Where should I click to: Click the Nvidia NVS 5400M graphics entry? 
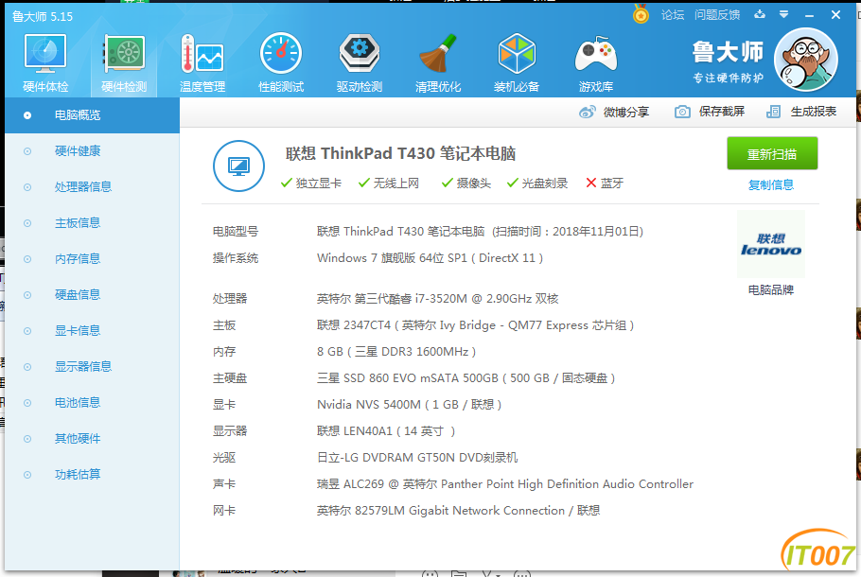[x=409, y=405]
